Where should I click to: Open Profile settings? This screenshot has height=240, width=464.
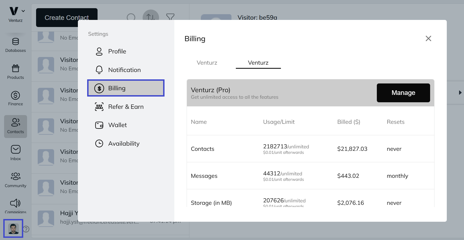click(x=117, y=52)
